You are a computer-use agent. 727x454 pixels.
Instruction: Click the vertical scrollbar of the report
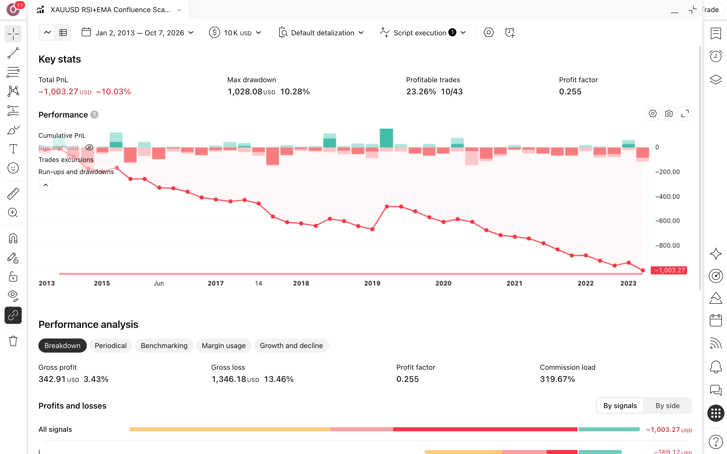[700, 168]
